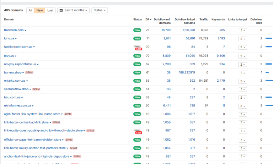Expand the novyny.zaporizhzhe.ua caret menu
This screenshot has height=164, width=273.
(38, 64)
